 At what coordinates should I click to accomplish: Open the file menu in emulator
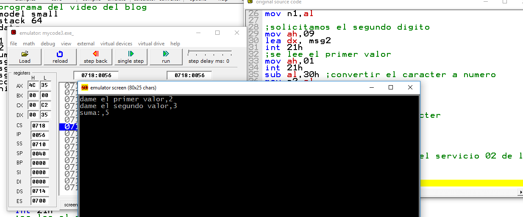click(14, 44)
